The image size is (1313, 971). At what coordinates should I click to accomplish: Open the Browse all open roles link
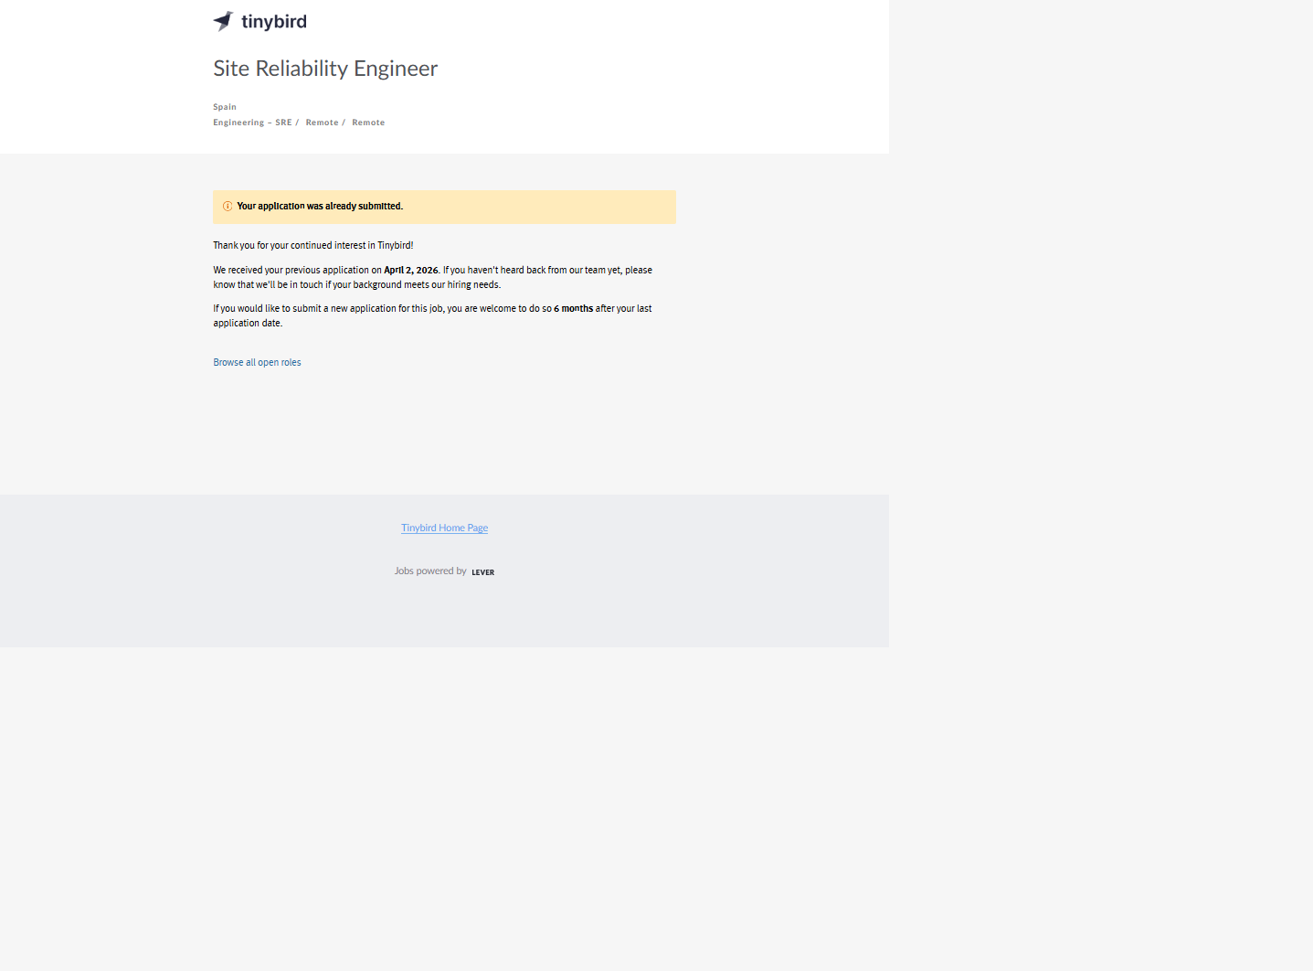pyautogui.click(x=257, y=363)
